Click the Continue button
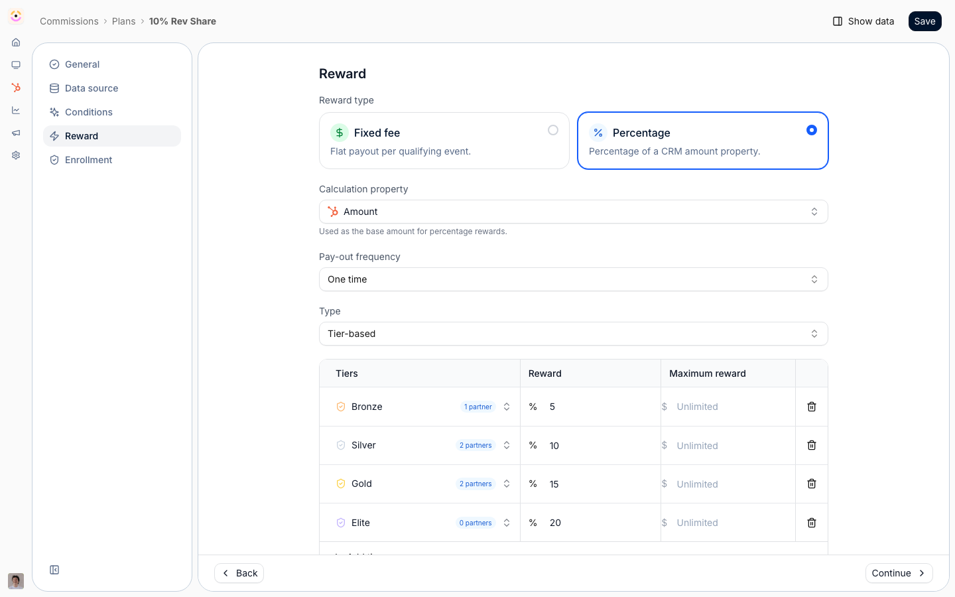This screenshot has width=955, height=597. click(899, 573)
